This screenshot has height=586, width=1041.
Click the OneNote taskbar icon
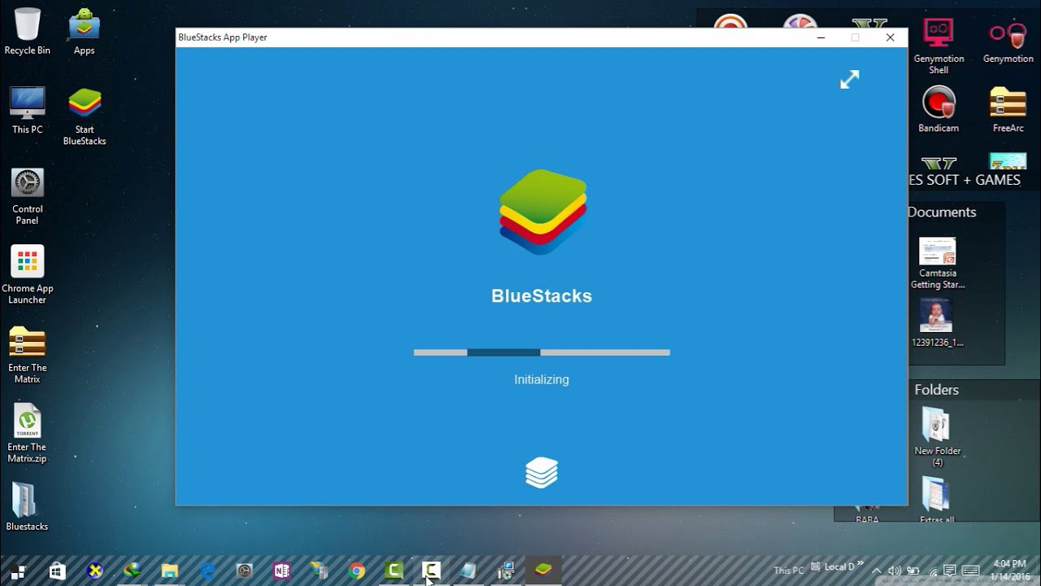click(x=282, y=571)
